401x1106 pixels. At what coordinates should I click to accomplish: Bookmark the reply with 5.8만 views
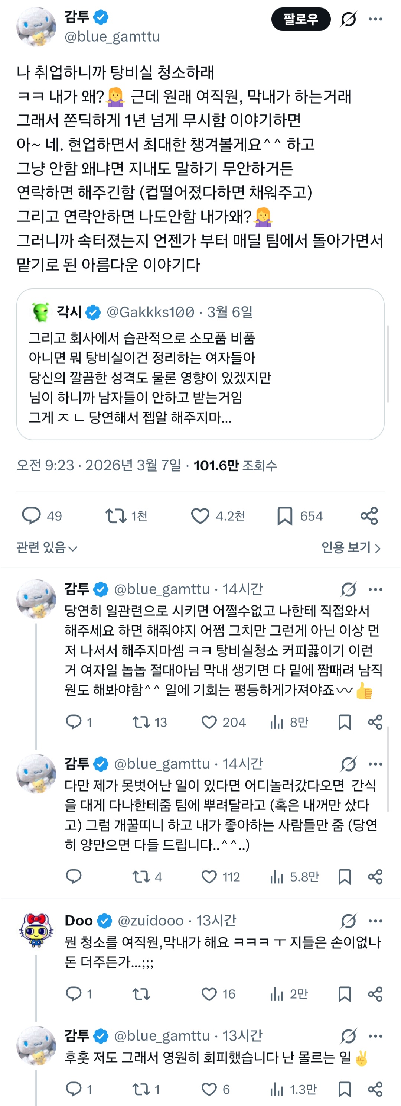345,877
